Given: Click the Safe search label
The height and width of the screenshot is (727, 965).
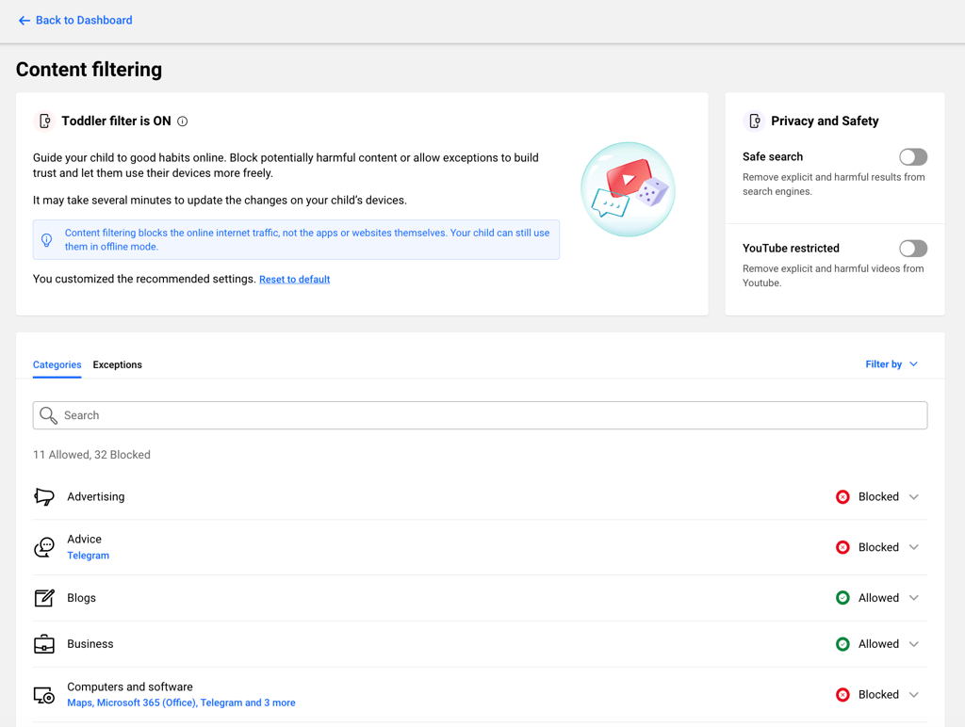Looking at the screenshot, I should pyautogui.click(x=773, y=157).
